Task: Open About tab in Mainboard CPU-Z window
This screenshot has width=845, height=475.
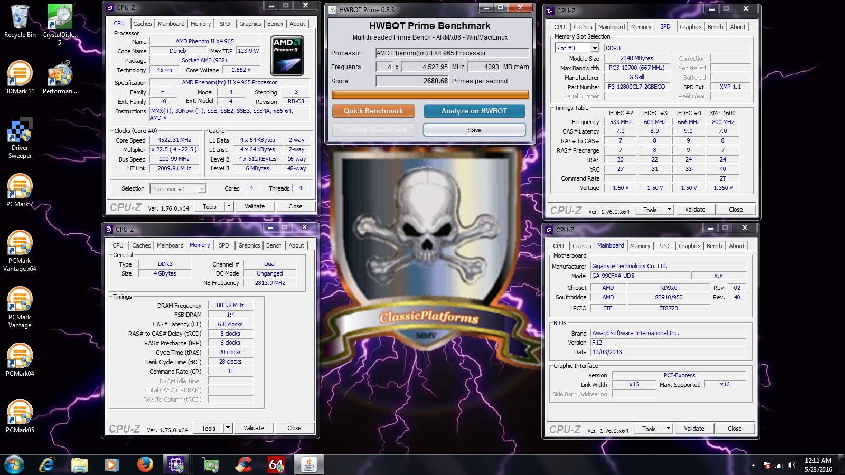Action: coord(737,246)
